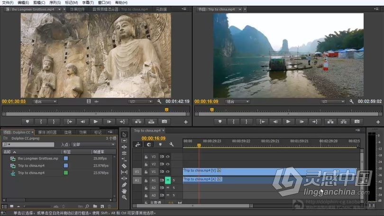Select Trip to china.mp4 [V] clip on timeline
The image size is (384, 216).
point(270,171)
